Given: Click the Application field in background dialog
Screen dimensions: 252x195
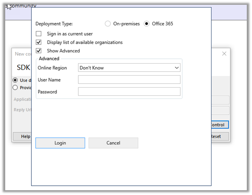Looking at the screenshot, I should (x=220, y=100).
